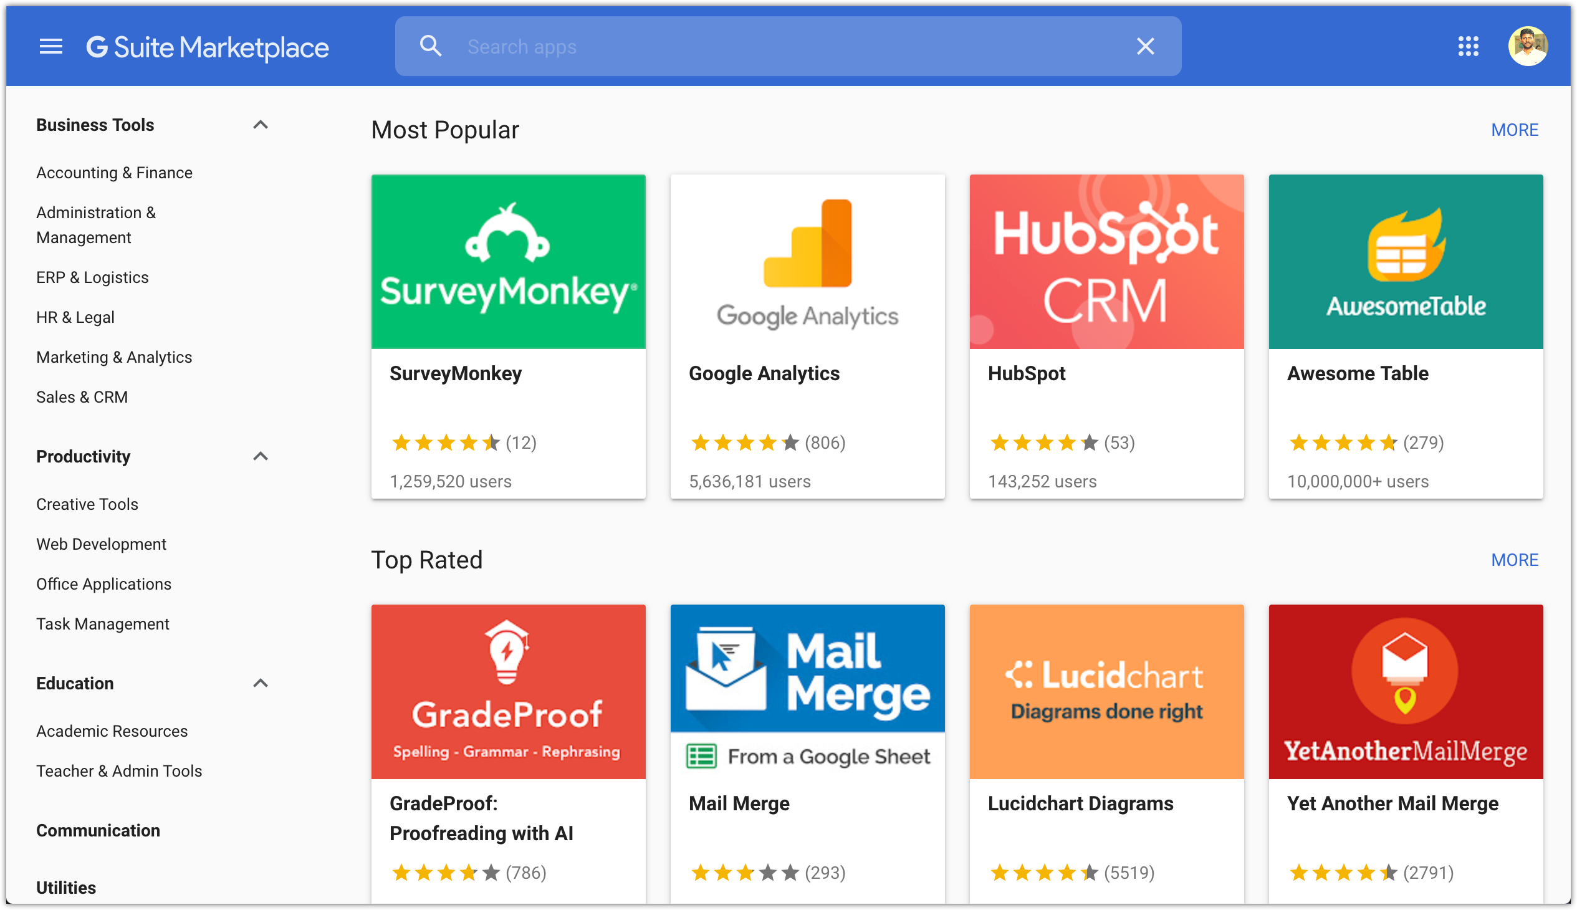1577x910 pixels.
Task: Click Yet Another Mail Merge (2791) reviews
Action: click(1428, 873)
